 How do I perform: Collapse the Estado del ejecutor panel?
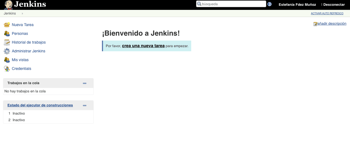(x=85, y=105)
